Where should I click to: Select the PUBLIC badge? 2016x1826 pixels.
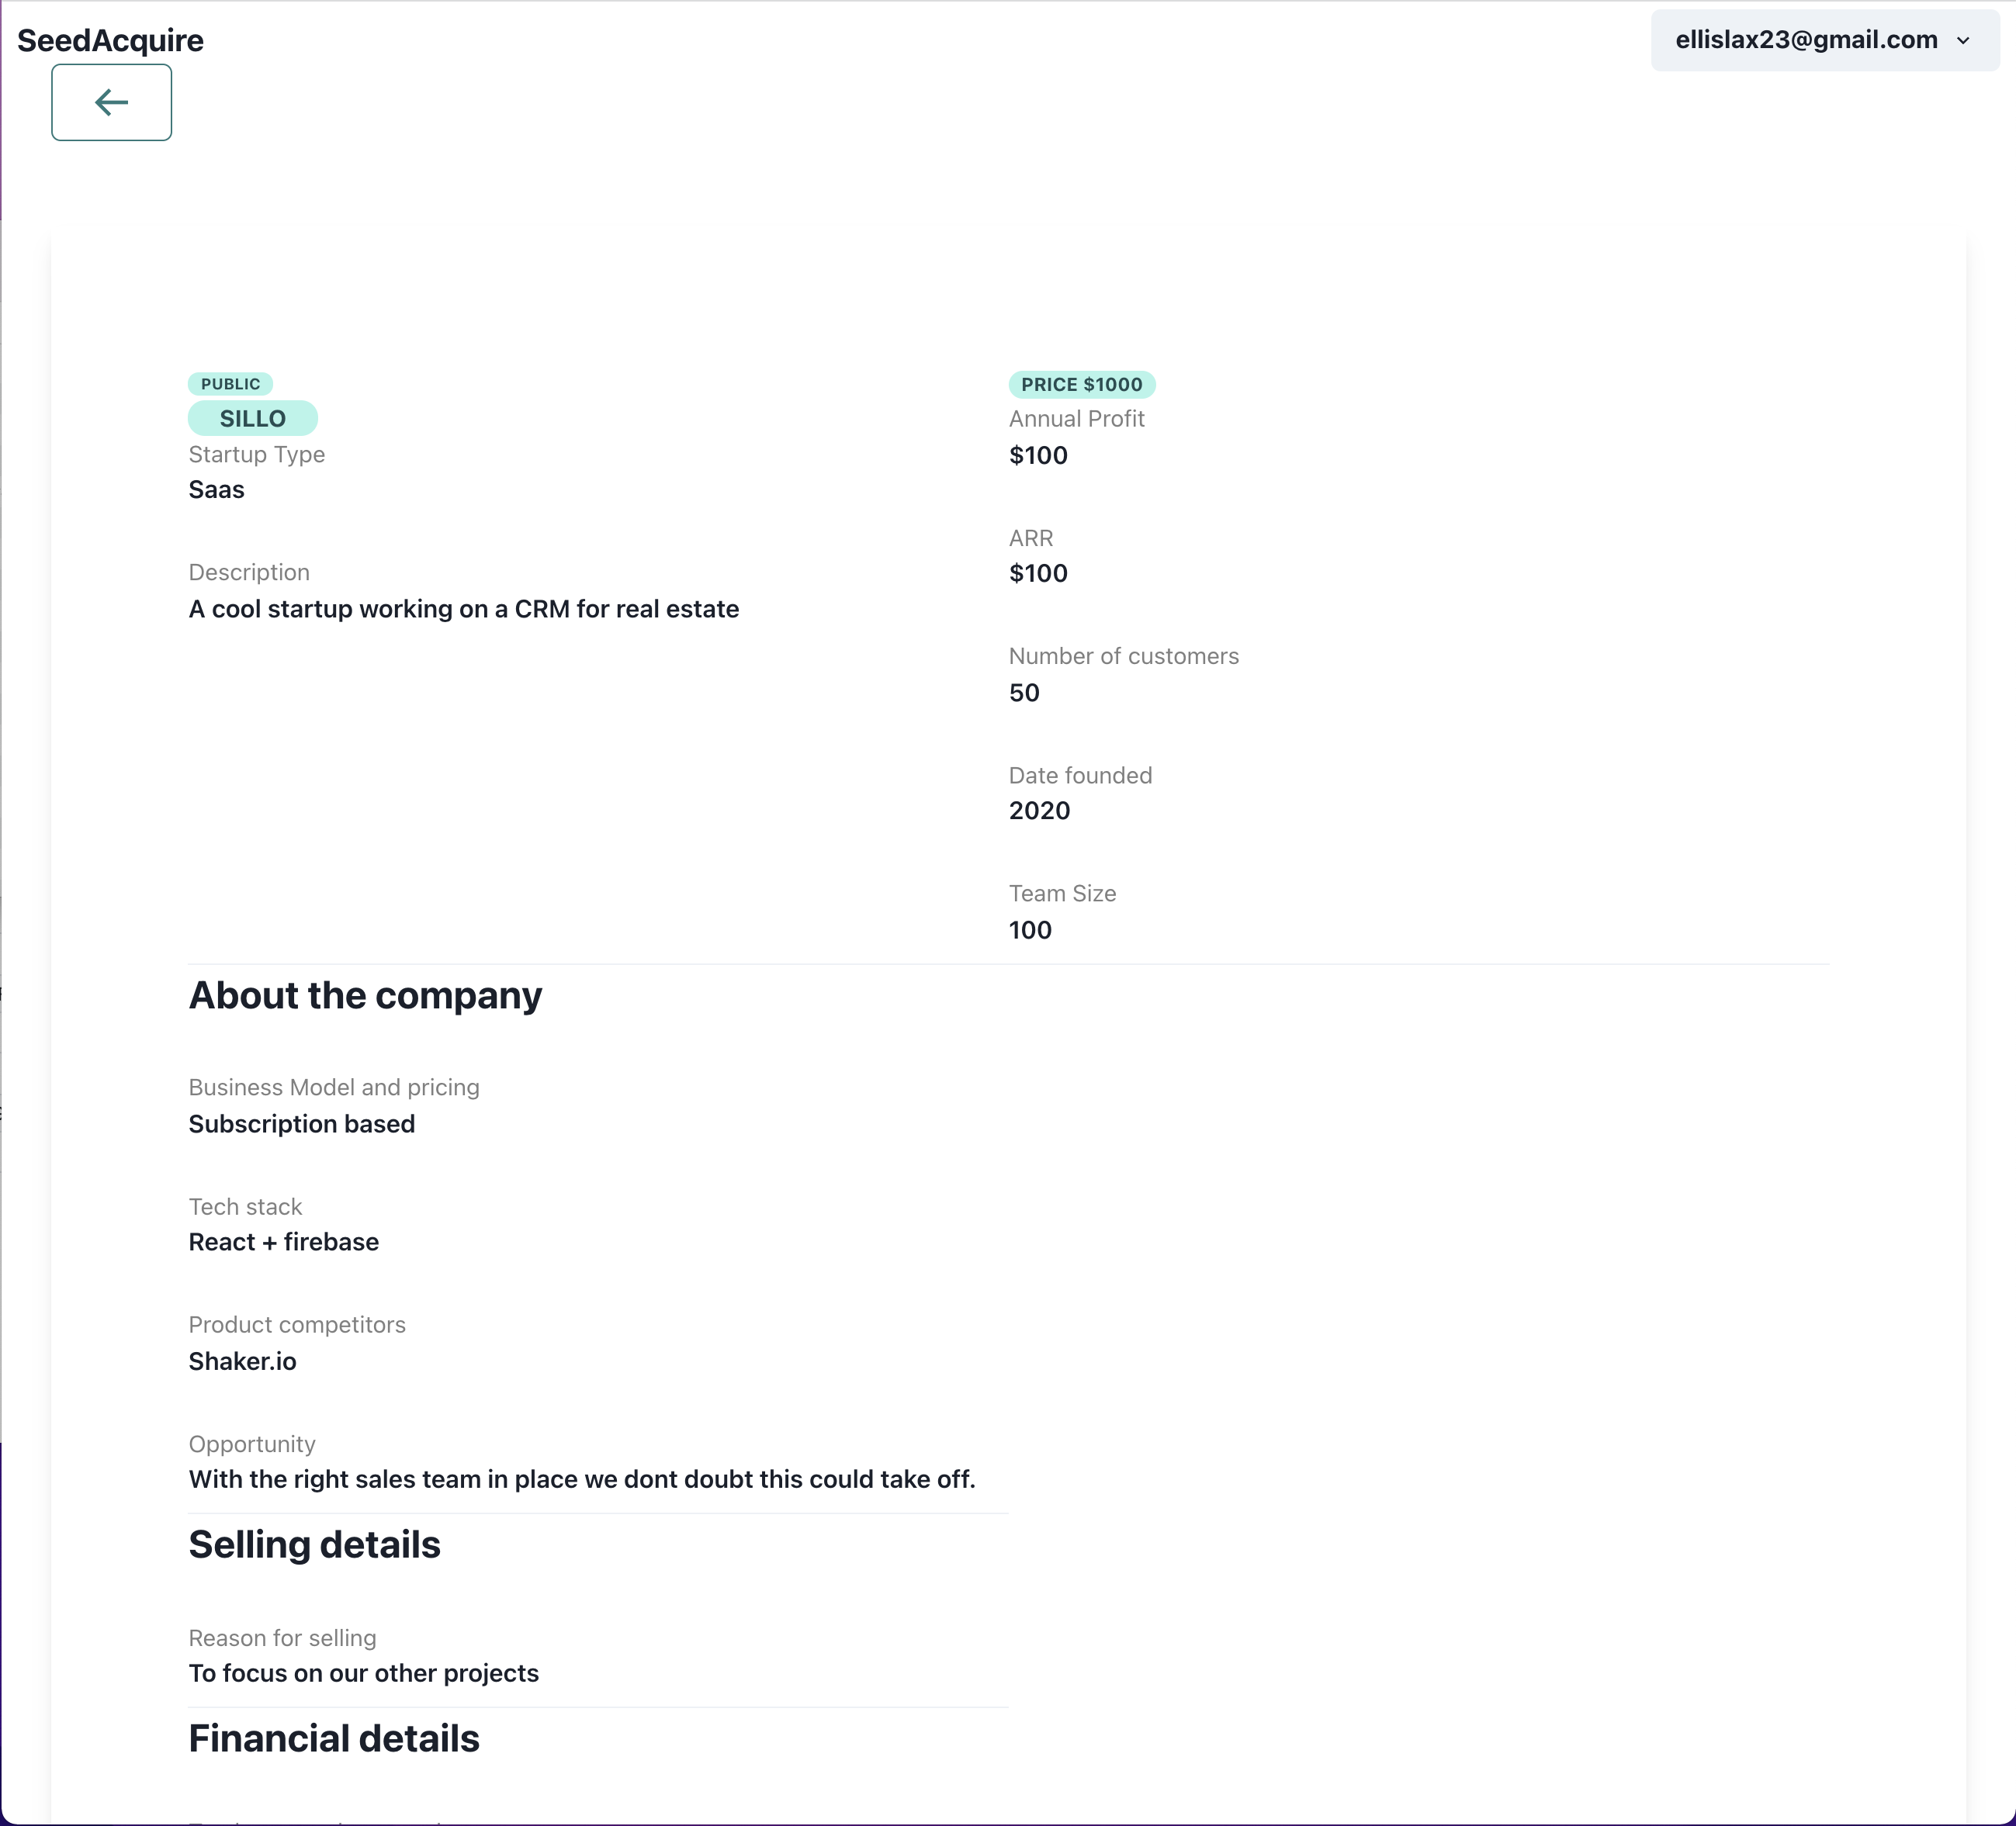(230, 384)
